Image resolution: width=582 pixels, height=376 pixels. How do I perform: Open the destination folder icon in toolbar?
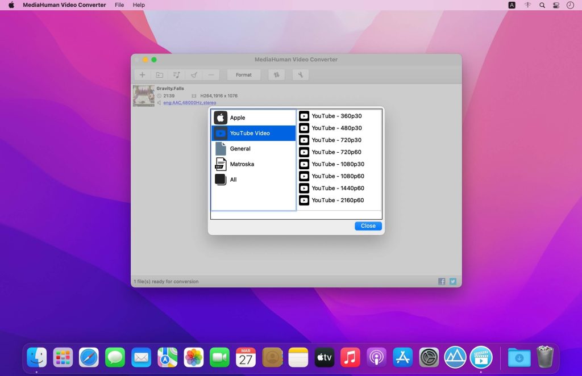click(x=159, y=74)
